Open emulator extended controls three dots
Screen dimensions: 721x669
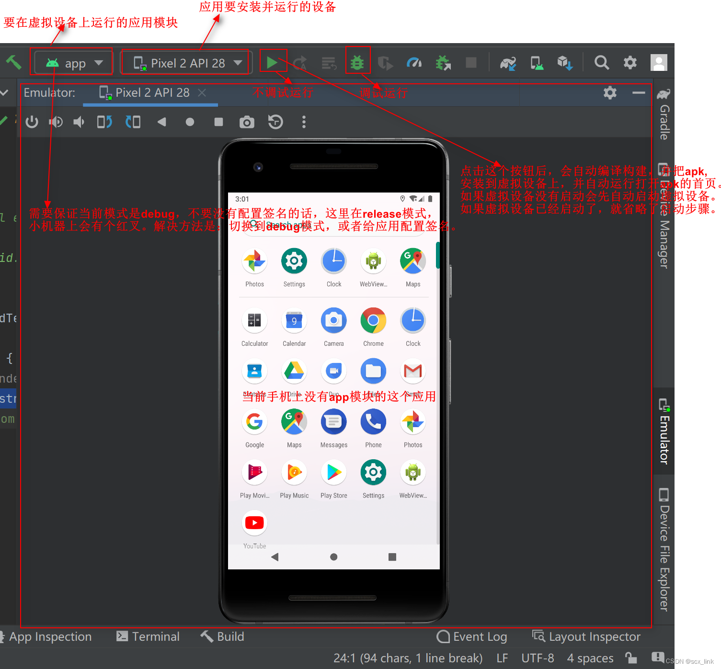click(304, 122)
